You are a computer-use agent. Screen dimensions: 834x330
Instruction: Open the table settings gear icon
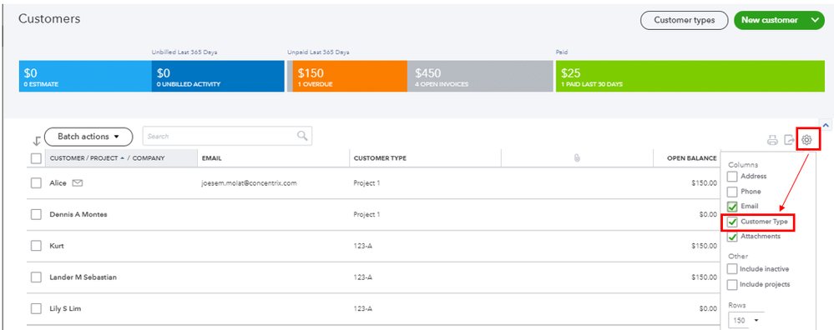[x=806, y=140]
